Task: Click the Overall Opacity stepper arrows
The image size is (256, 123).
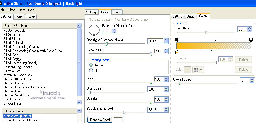Action: click(252, 81)
